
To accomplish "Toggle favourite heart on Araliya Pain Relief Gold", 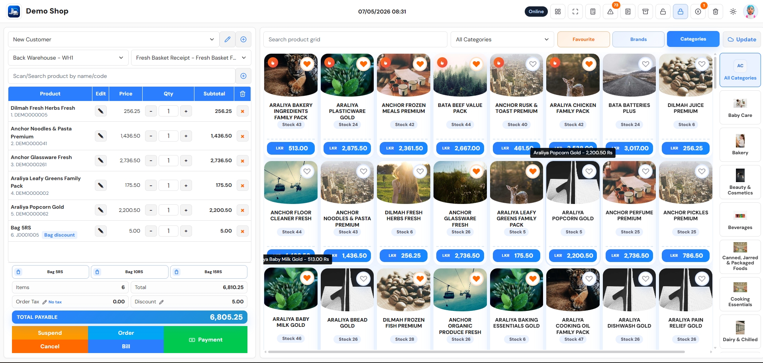I will pos(702,279).
